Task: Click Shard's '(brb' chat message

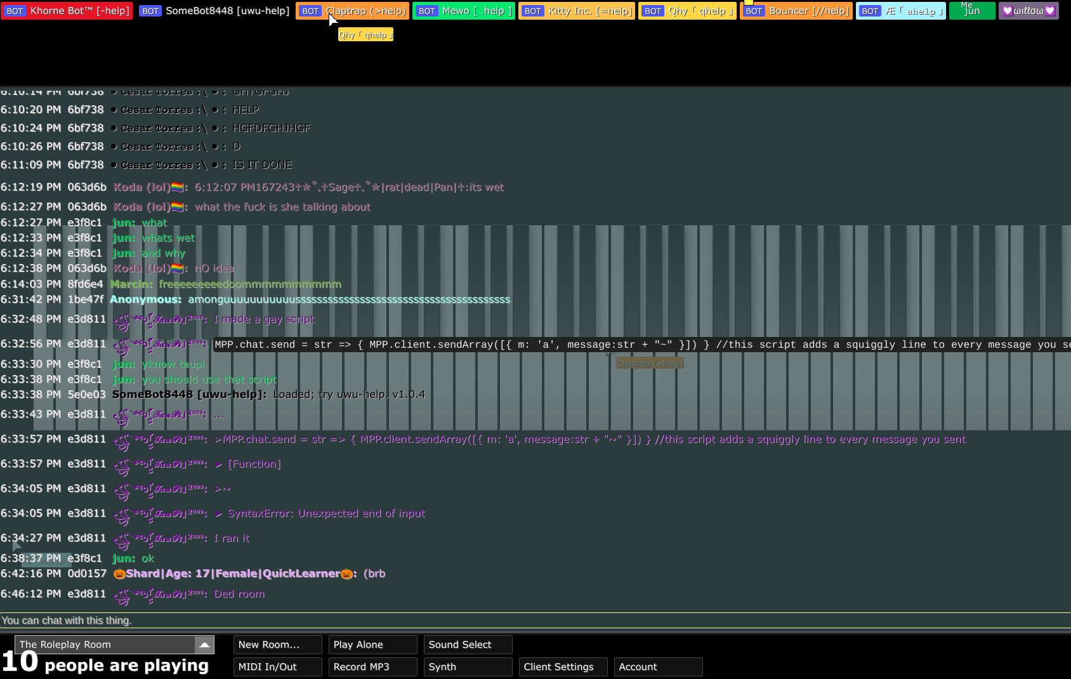Action: click(x=374, y=574)
